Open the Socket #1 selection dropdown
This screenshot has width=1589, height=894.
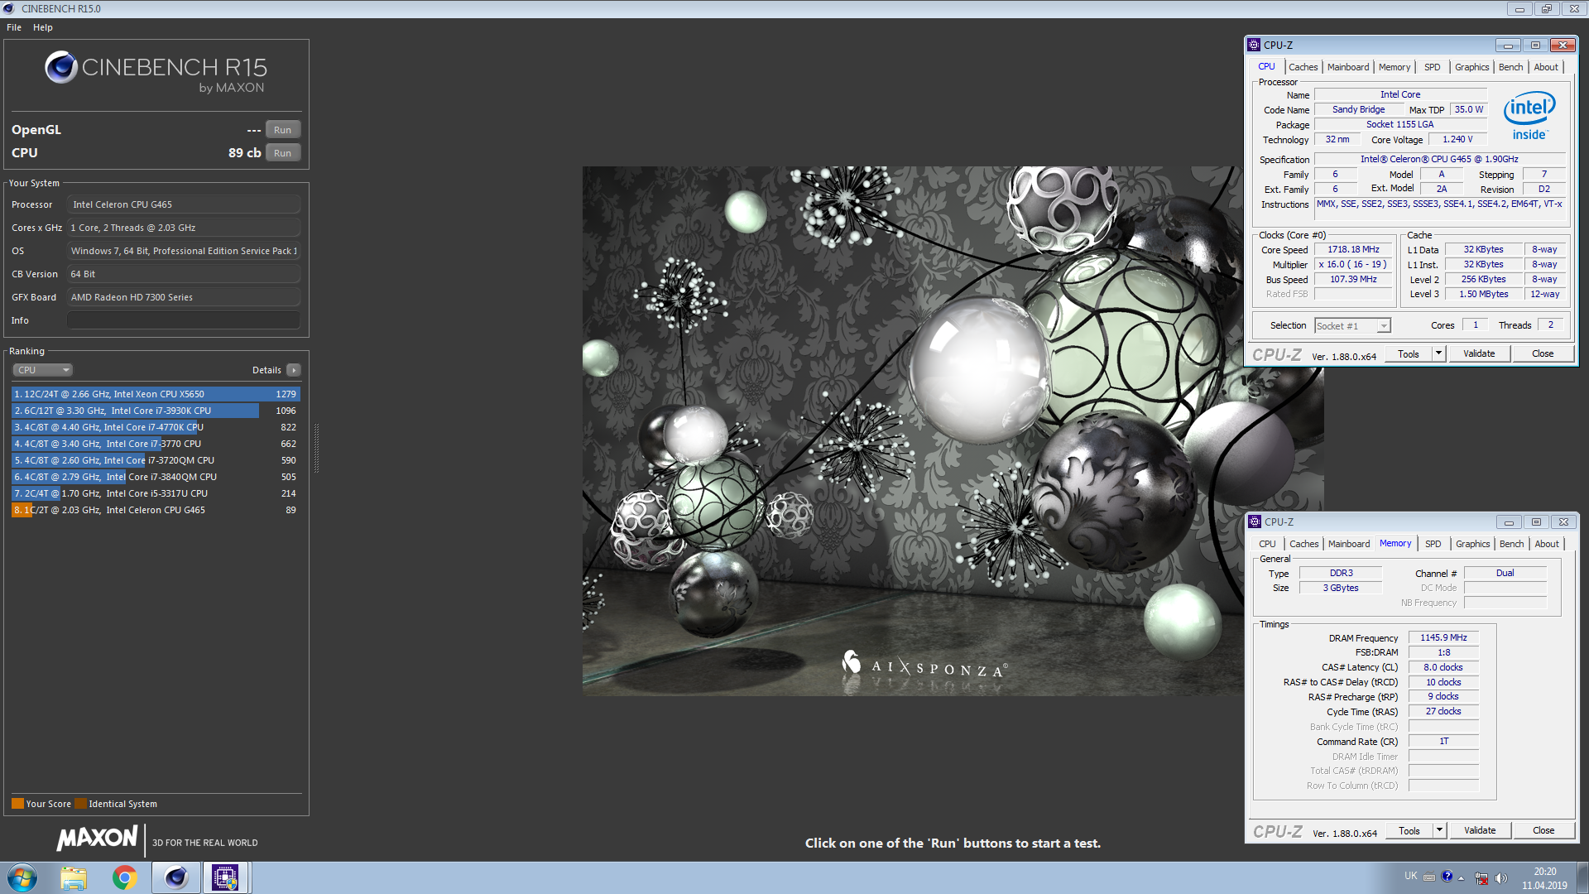pyautogui.click(x=1352, y=326)
